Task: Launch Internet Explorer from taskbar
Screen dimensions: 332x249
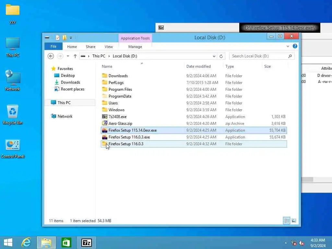Action: 26,243
